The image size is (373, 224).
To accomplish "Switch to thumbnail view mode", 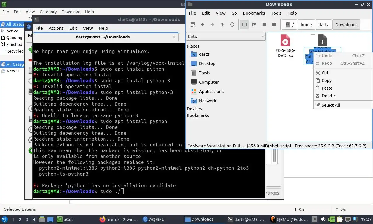I will click(254, 24).
